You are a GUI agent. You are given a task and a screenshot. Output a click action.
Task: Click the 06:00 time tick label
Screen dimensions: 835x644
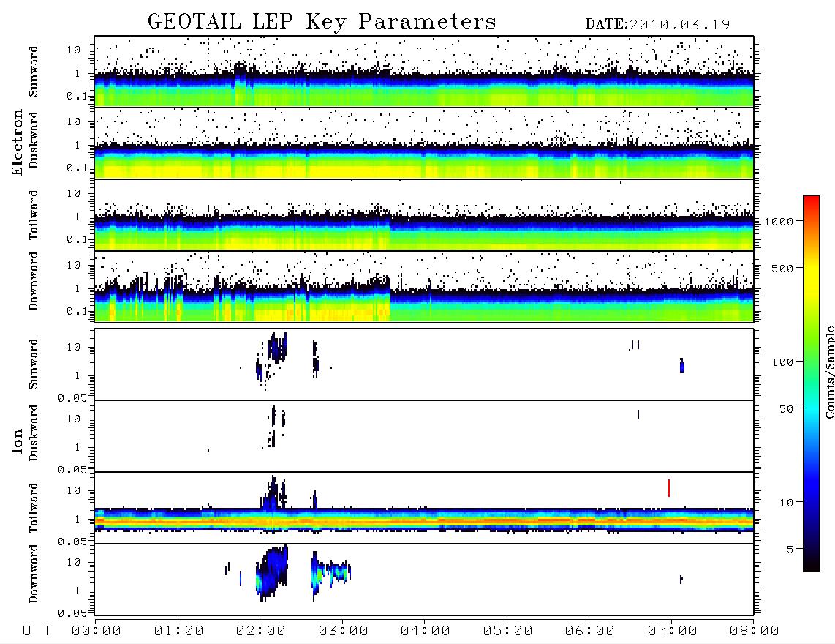(590, 632)
